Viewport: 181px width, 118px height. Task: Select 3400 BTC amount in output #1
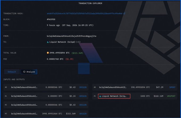click(145, 96)
